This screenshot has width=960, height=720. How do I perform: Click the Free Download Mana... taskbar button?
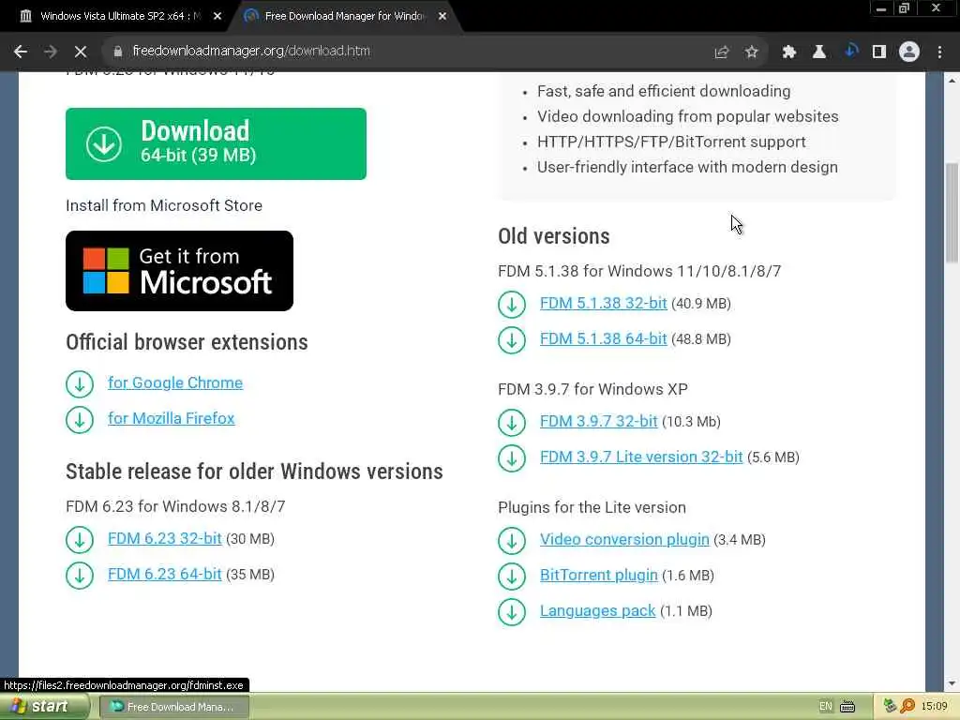click(173, 707)
